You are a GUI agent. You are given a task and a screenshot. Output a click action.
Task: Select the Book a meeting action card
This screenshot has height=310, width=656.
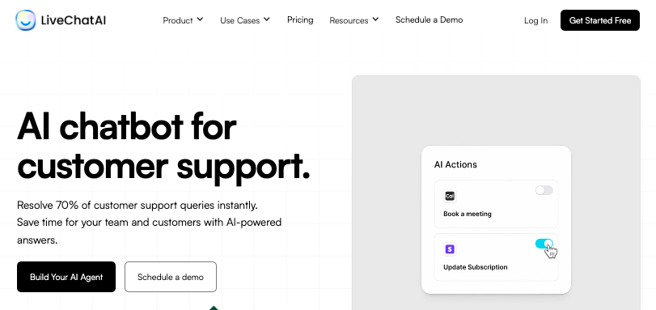tap(496, 204)
